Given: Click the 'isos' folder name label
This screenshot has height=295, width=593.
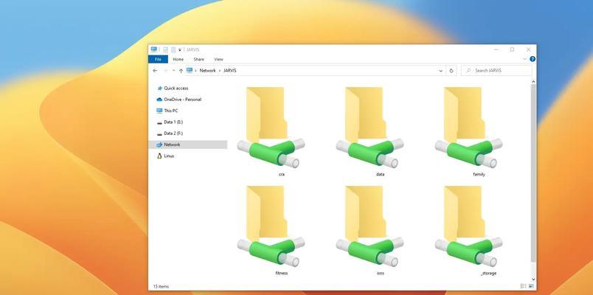Looking at the screenshot, I should (380, 273).
